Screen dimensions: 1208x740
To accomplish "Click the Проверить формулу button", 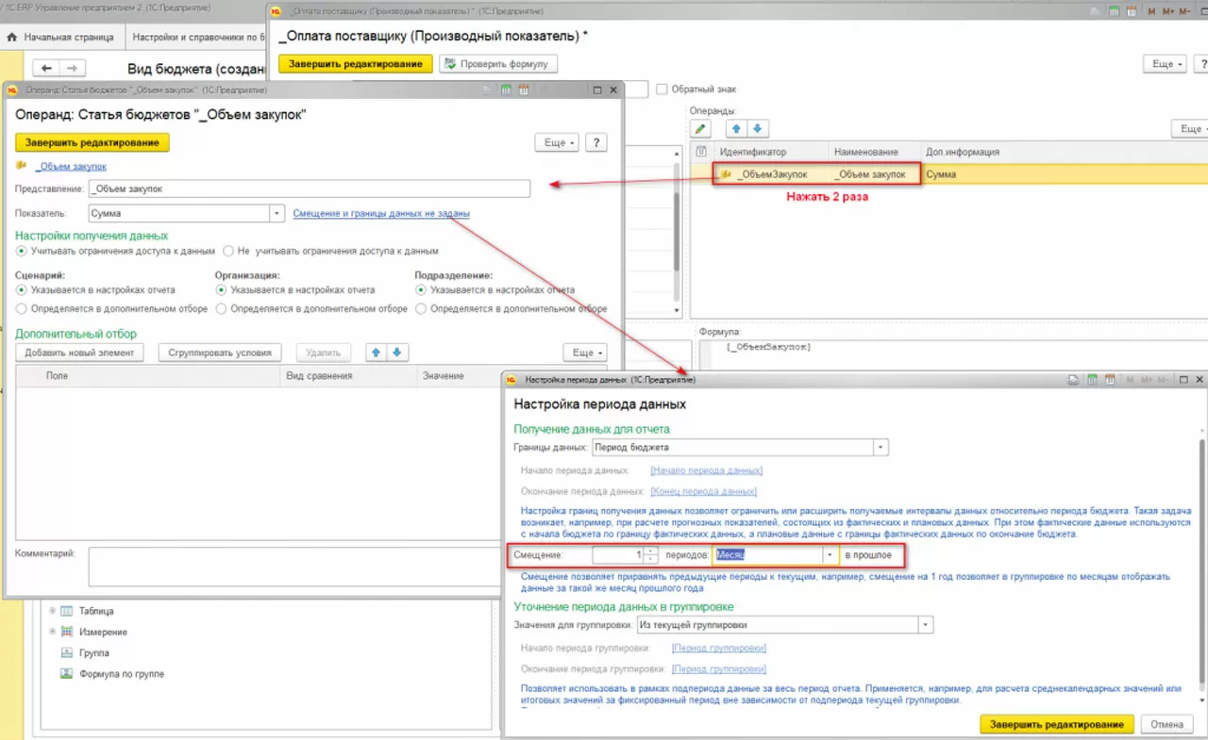I will tap(499, 63).
